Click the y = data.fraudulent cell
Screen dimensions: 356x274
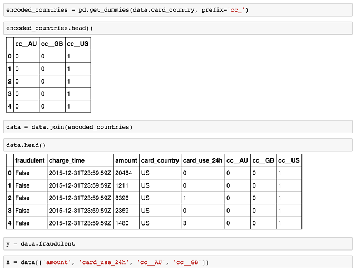pyautogui.click(x=178, y=244)
